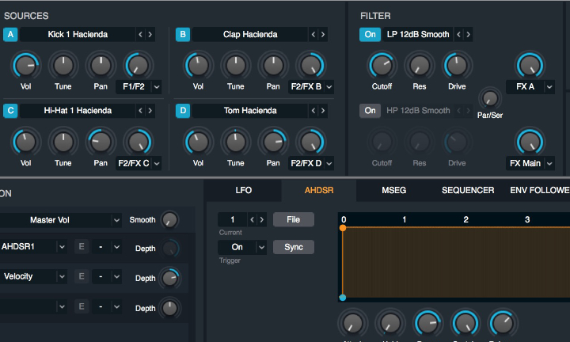Open AHDSR1 modulation source dropdown
570x342 pixels.
33,247
